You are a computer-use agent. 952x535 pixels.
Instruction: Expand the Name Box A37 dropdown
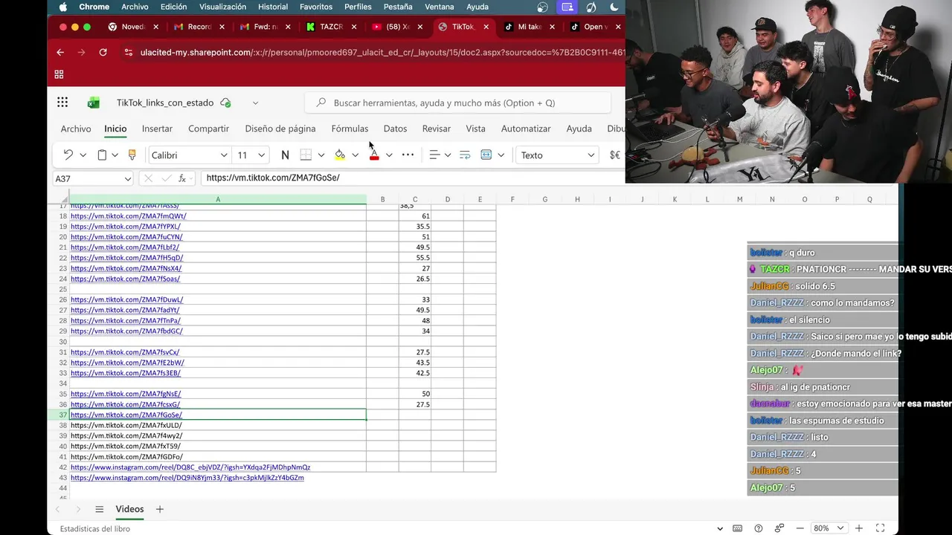point(127,178)
